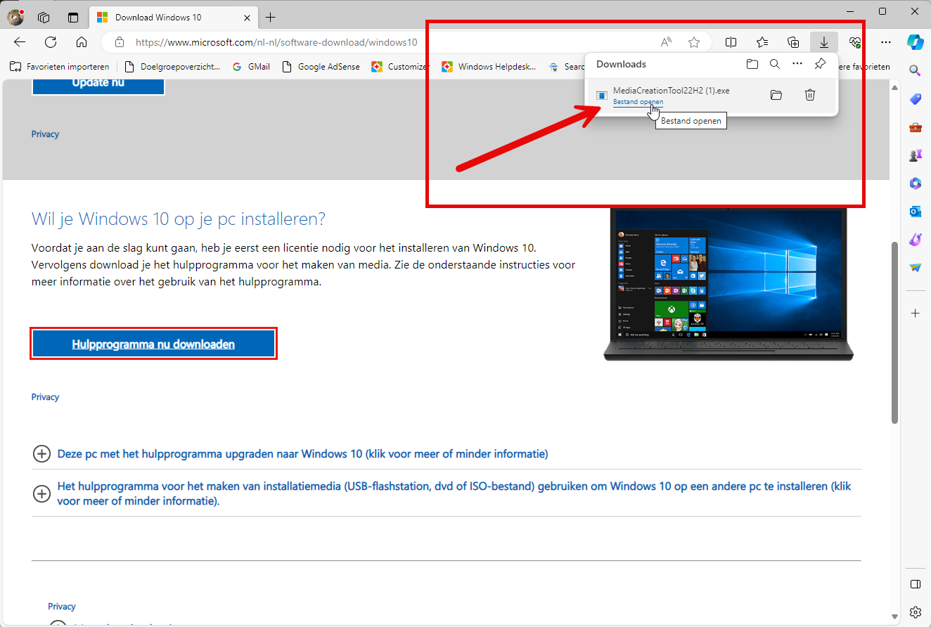Click the MediaCreationTool22H2 (1).exe file name
931x627 pixels.
(x=672, y=90)
